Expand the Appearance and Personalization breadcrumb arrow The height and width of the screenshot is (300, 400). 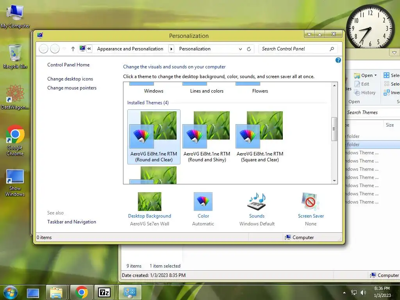[171, 49]
